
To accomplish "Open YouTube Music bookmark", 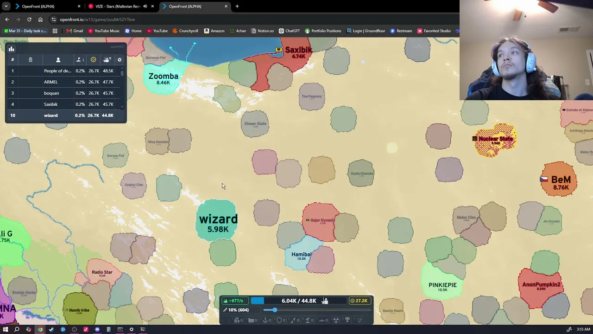I will point(104,31).
